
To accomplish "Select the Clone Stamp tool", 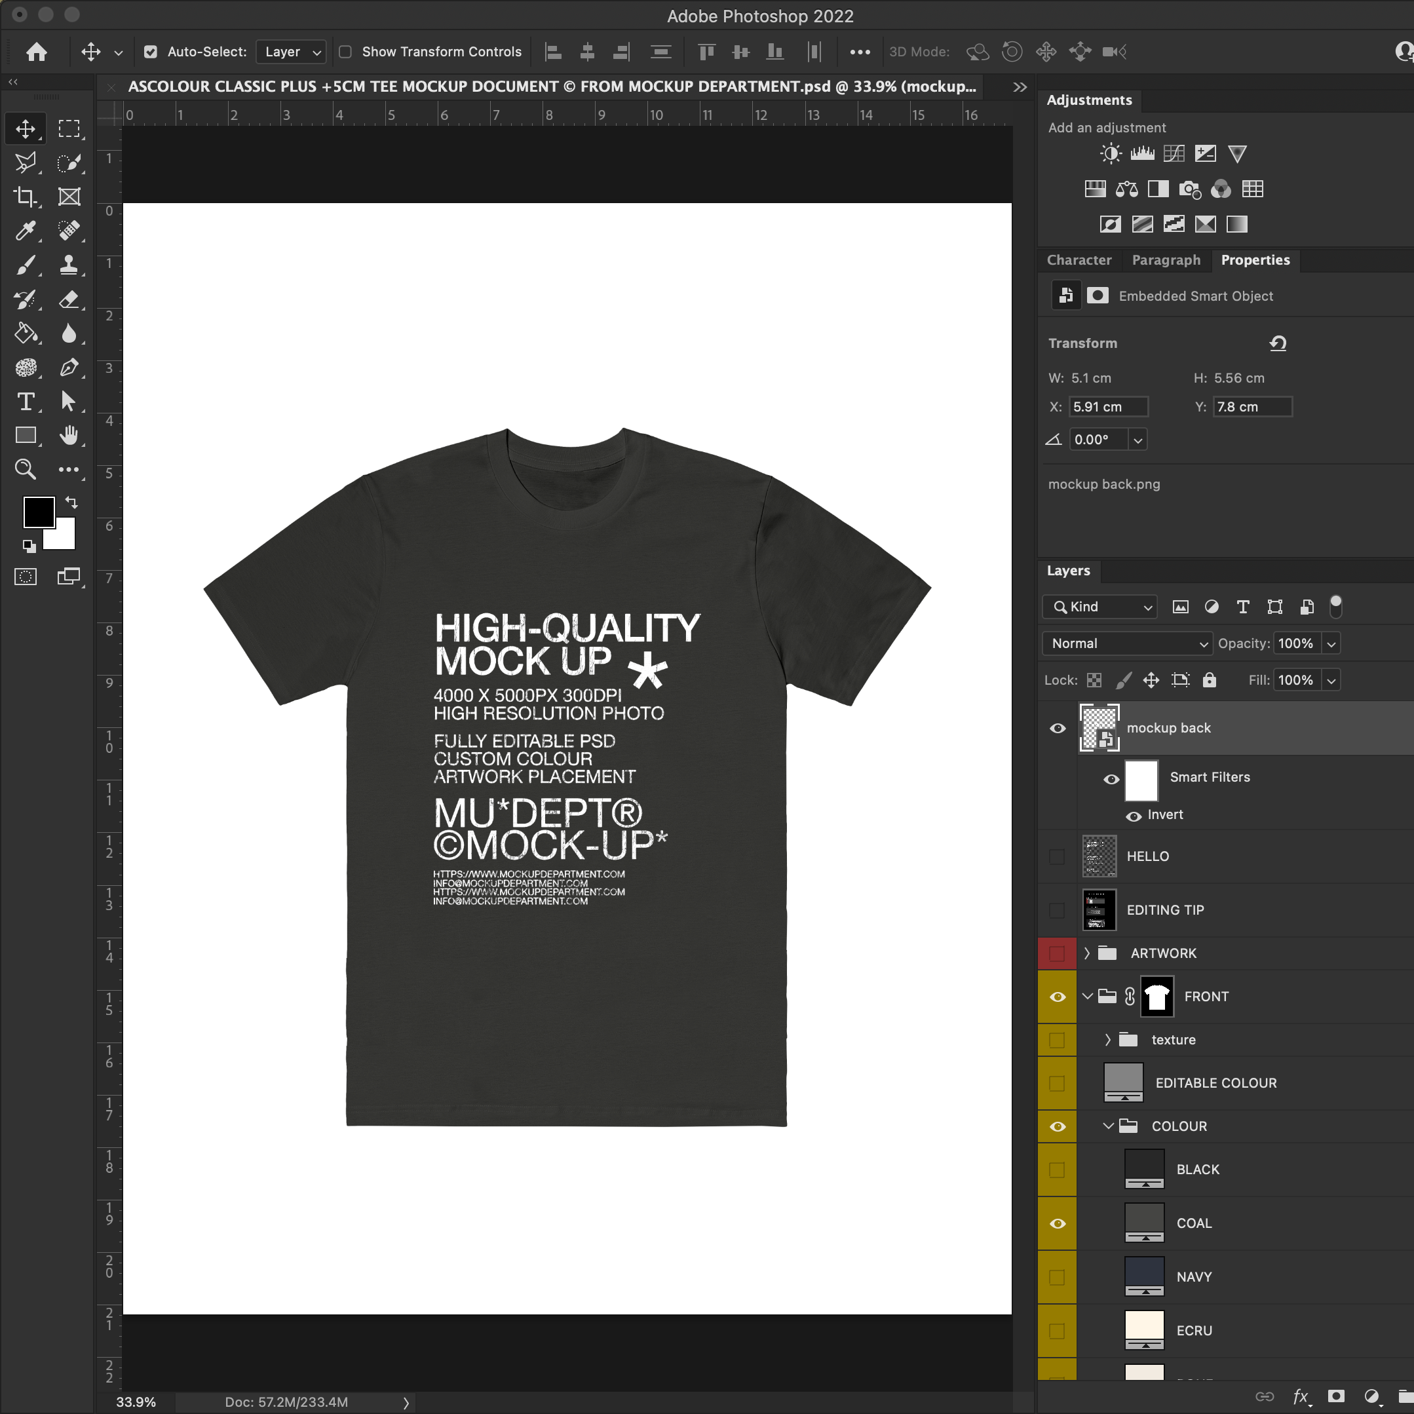I will (x=69, y=265).
